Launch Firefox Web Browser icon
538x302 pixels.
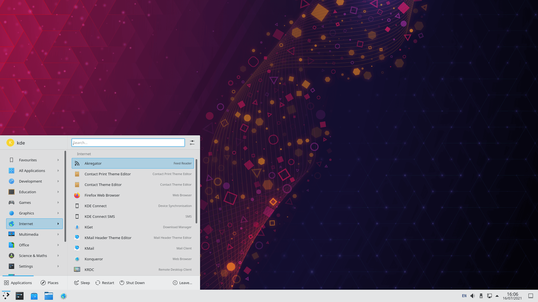(x=77, y=195)
